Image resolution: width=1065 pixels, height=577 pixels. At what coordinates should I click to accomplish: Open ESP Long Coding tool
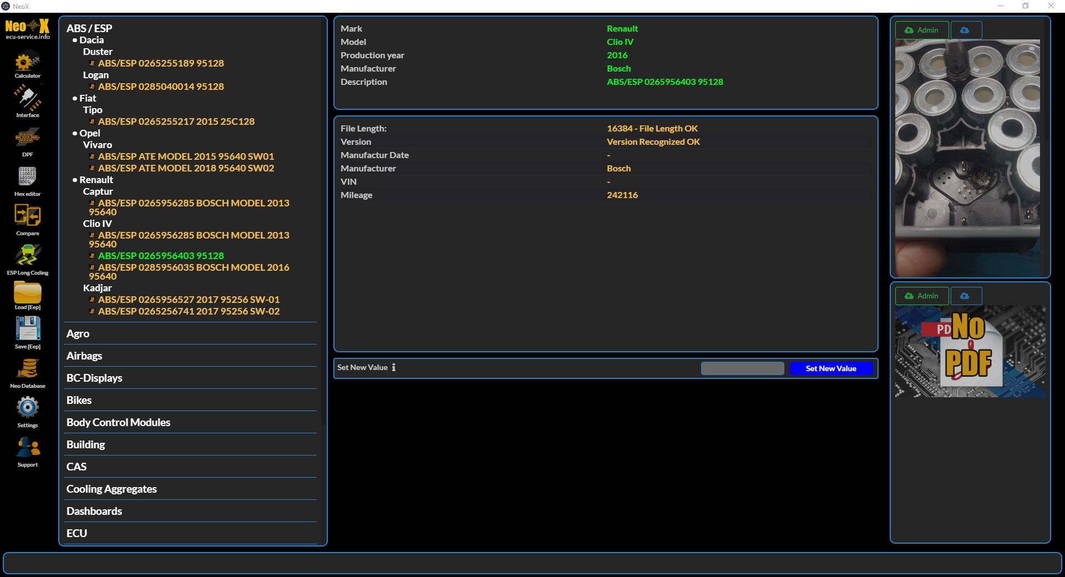(x=27, y=260)
